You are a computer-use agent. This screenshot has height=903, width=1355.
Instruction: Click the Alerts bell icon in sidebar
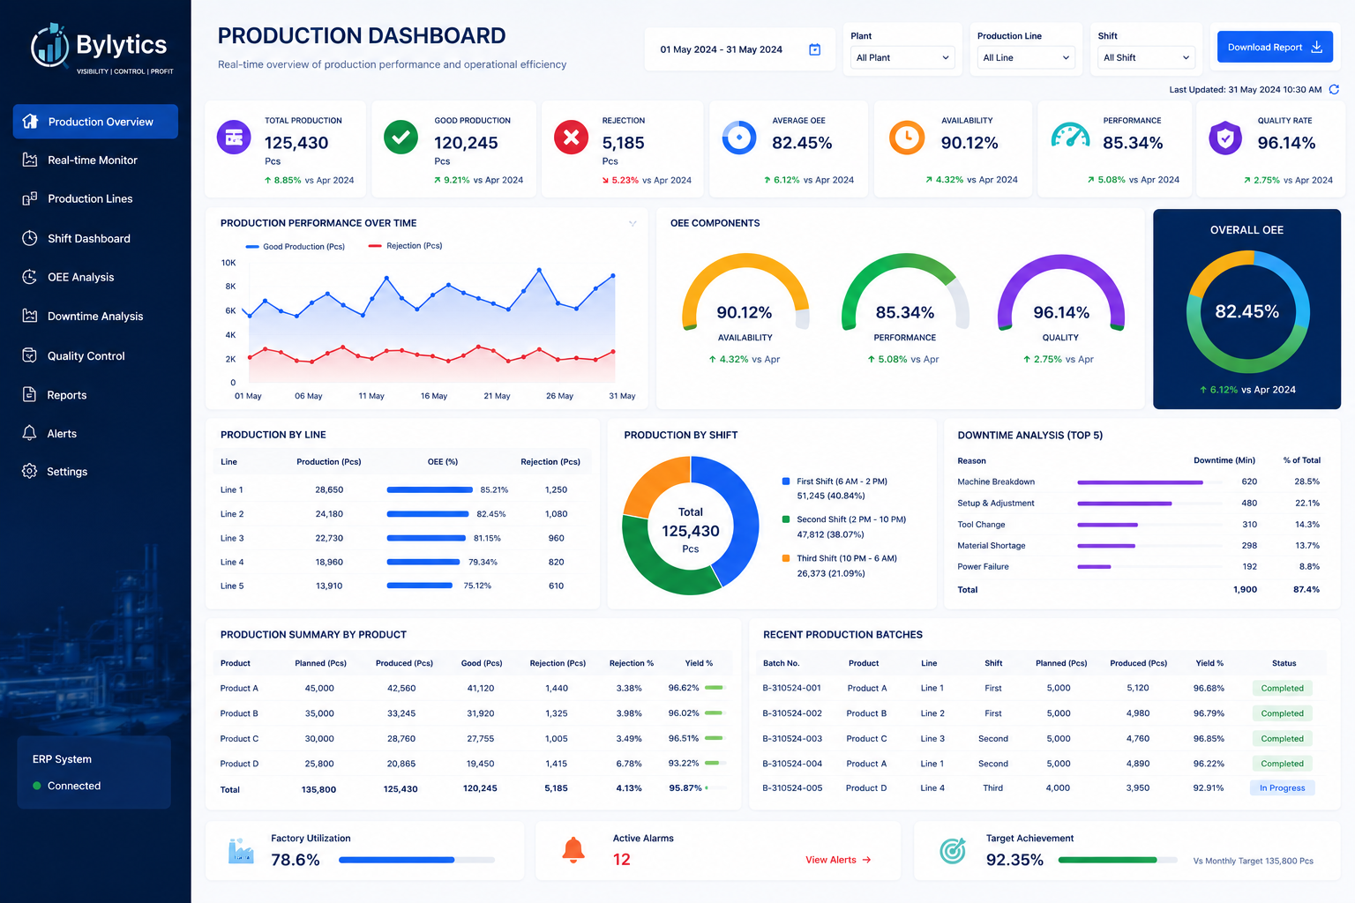[30, 433]
